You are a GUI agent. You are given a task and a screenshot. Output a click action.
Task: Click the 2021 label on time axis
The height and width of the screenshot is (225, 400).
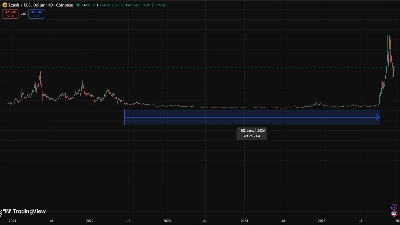click(12, 221)
